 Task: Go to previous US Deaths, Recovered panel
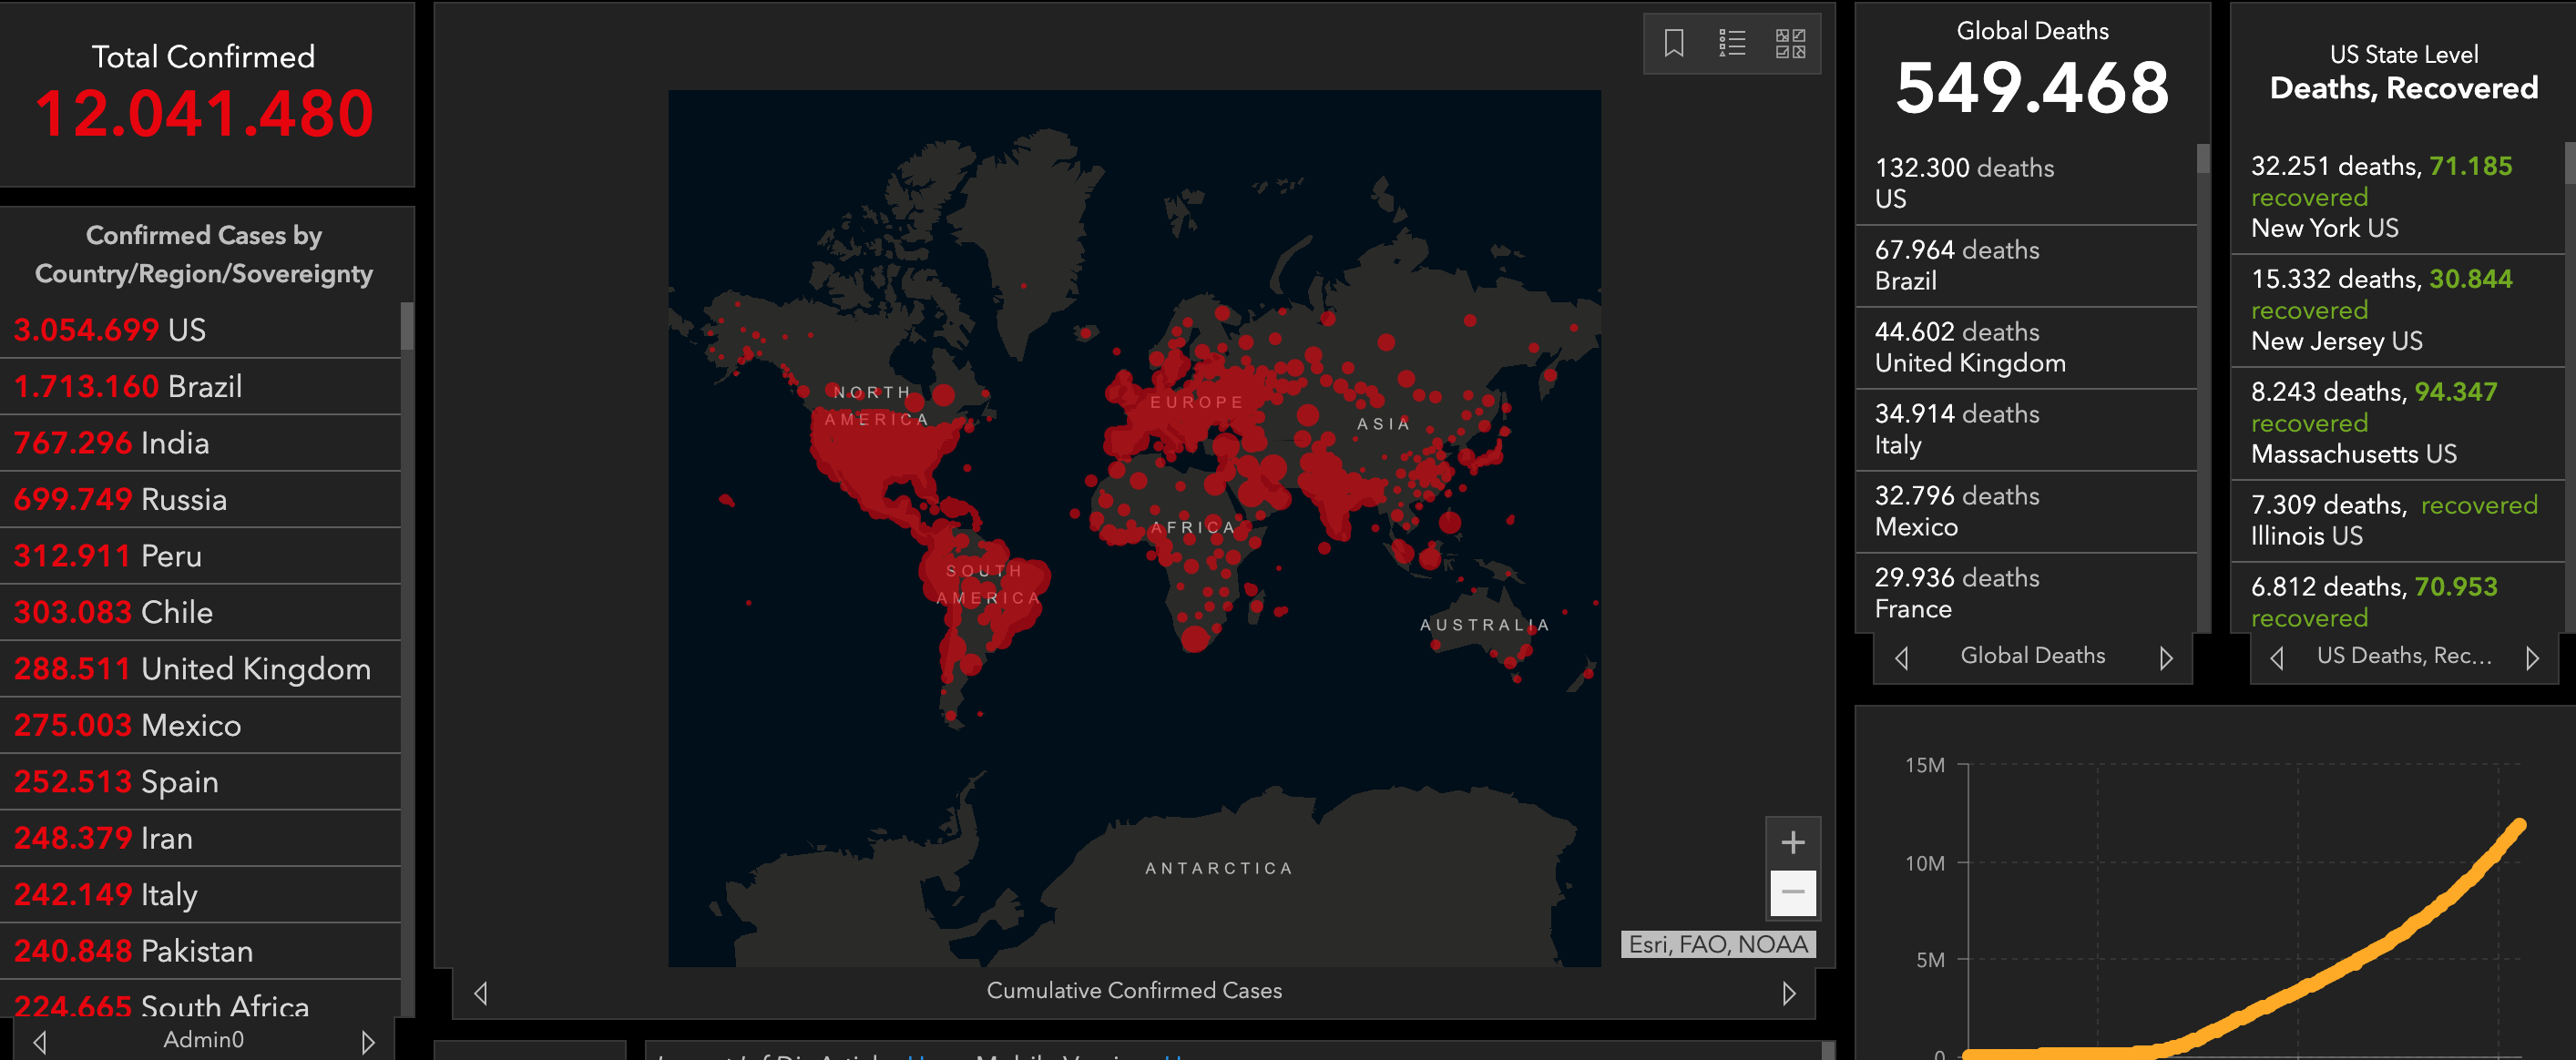point(2277,657)
